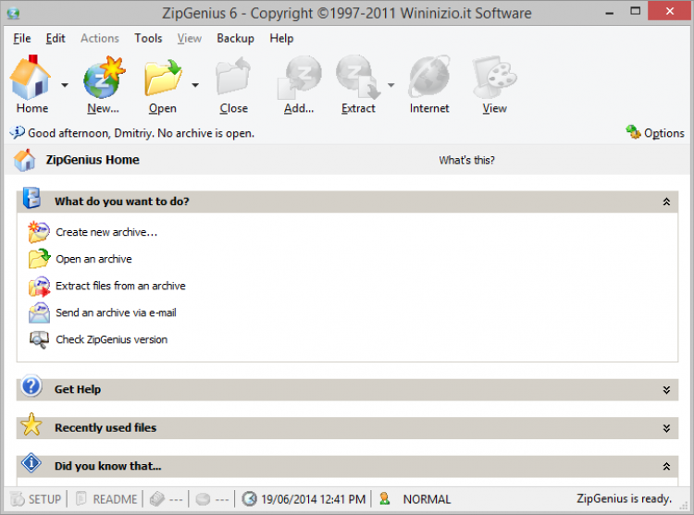Viewport: 694px width, 515px height.
Task: Click the Open an archive folder icon
Action: tap(39, 259)
